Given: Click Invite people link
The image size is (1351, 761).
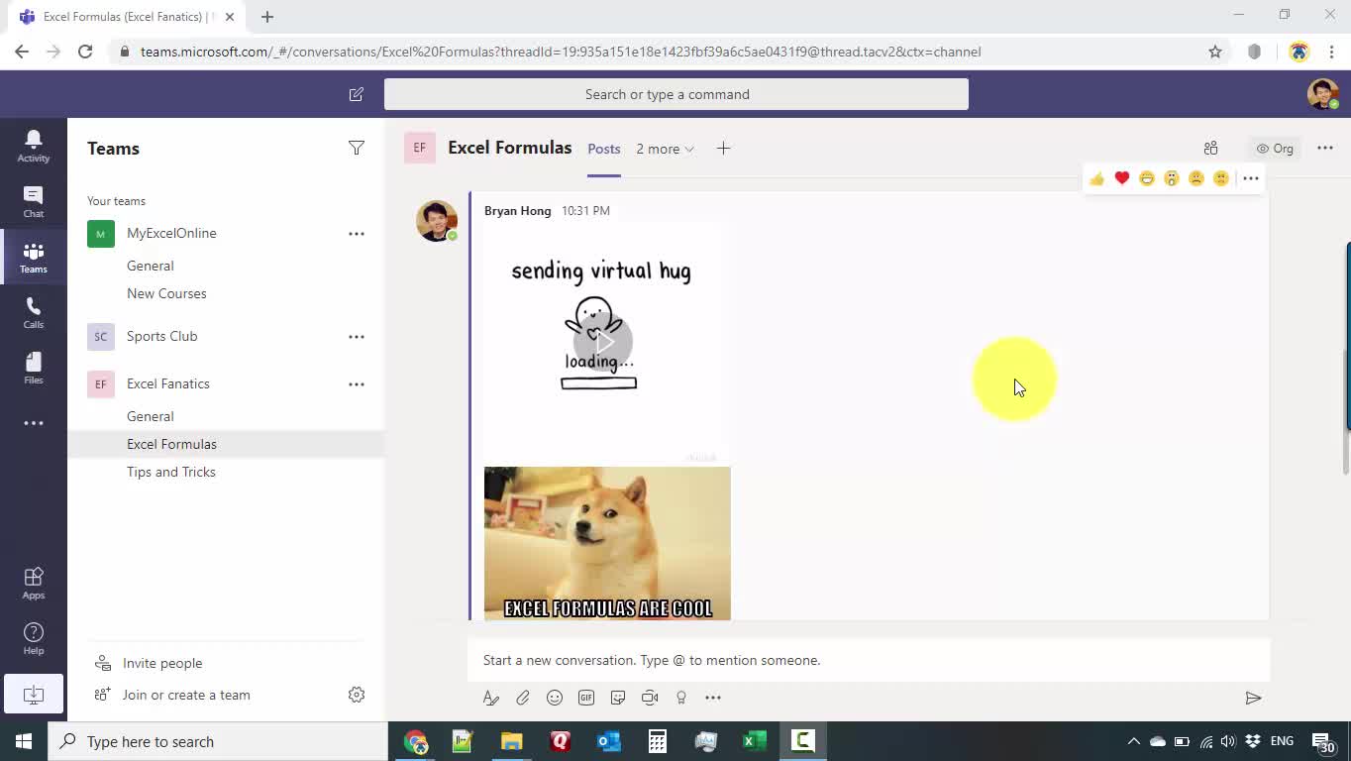Looking at the screenshot, I should tap(162, 663).
